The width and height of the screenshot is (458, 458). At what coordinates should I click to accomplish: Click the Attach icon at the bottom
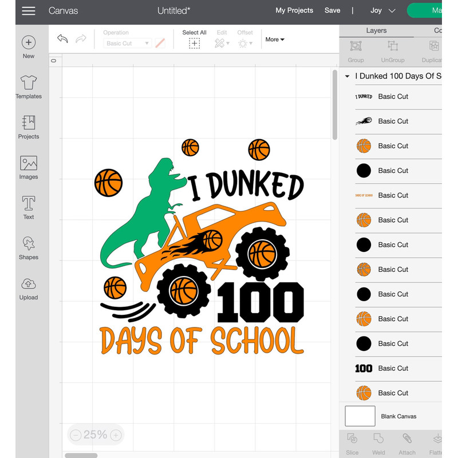click(x=407, y=444)
